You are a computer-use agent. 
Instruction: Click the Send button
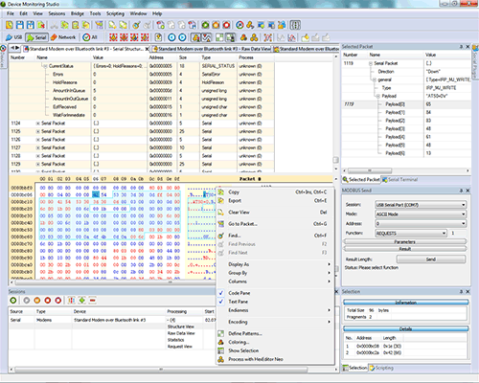click(431, 259)
